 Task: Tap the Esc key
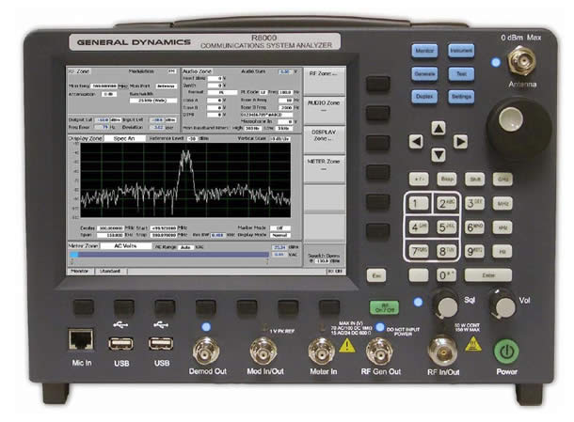coord(376,275)
